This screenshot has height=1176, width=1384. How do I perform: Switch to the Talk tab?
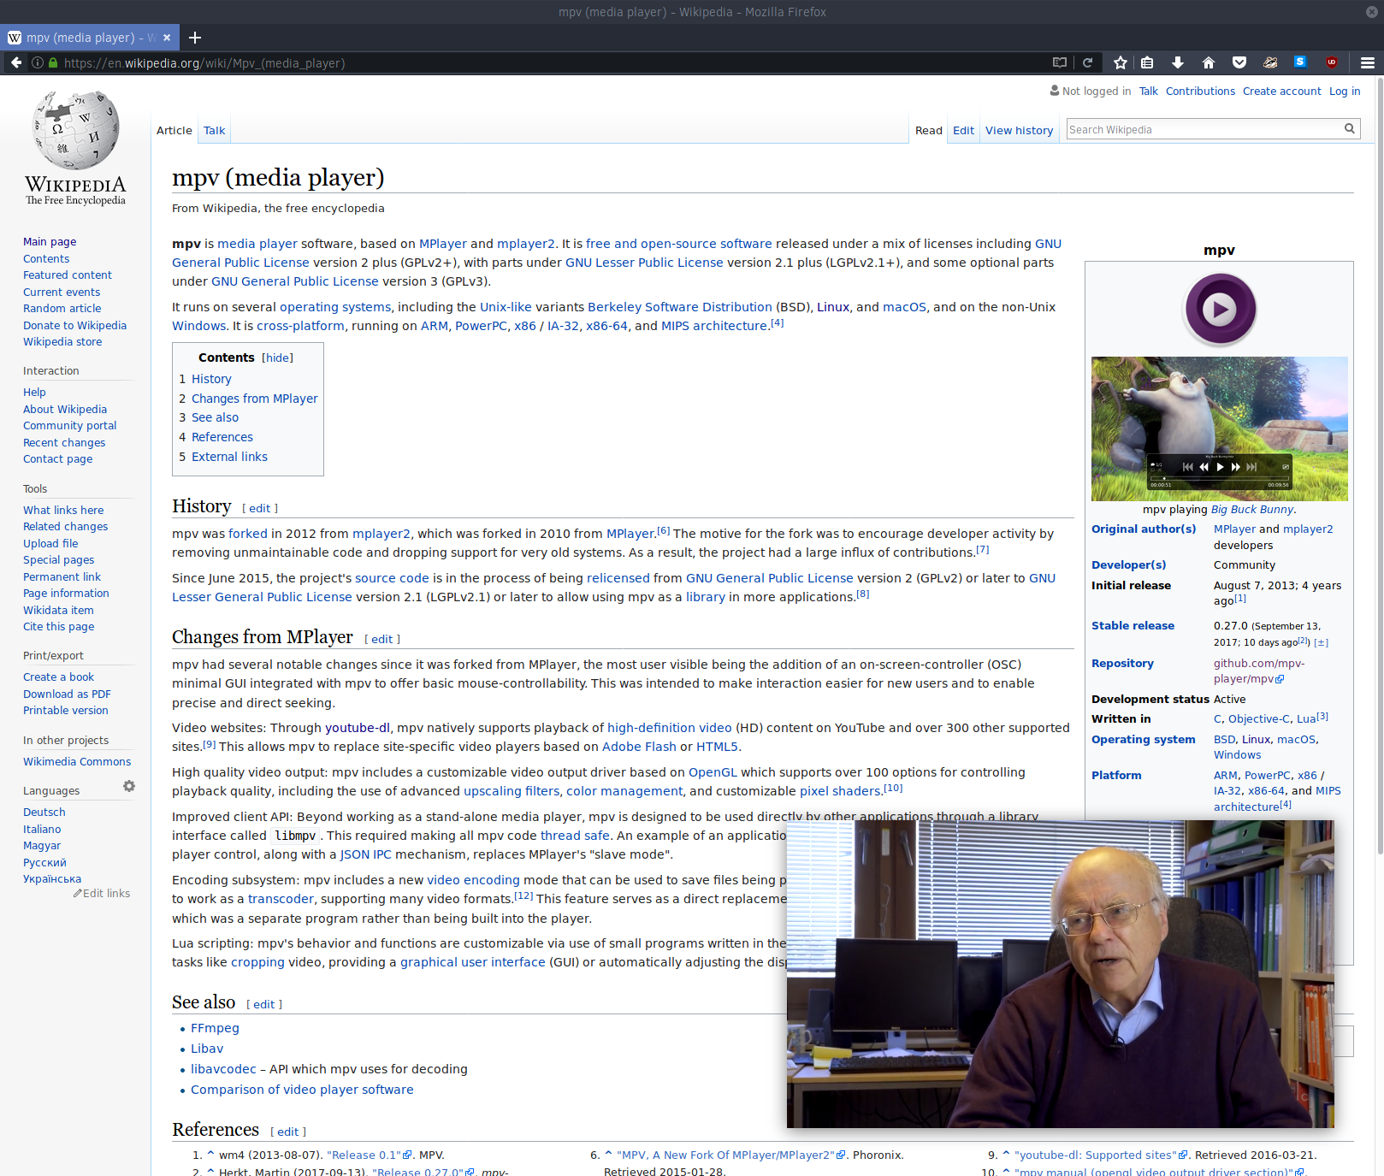pos(214,130)
